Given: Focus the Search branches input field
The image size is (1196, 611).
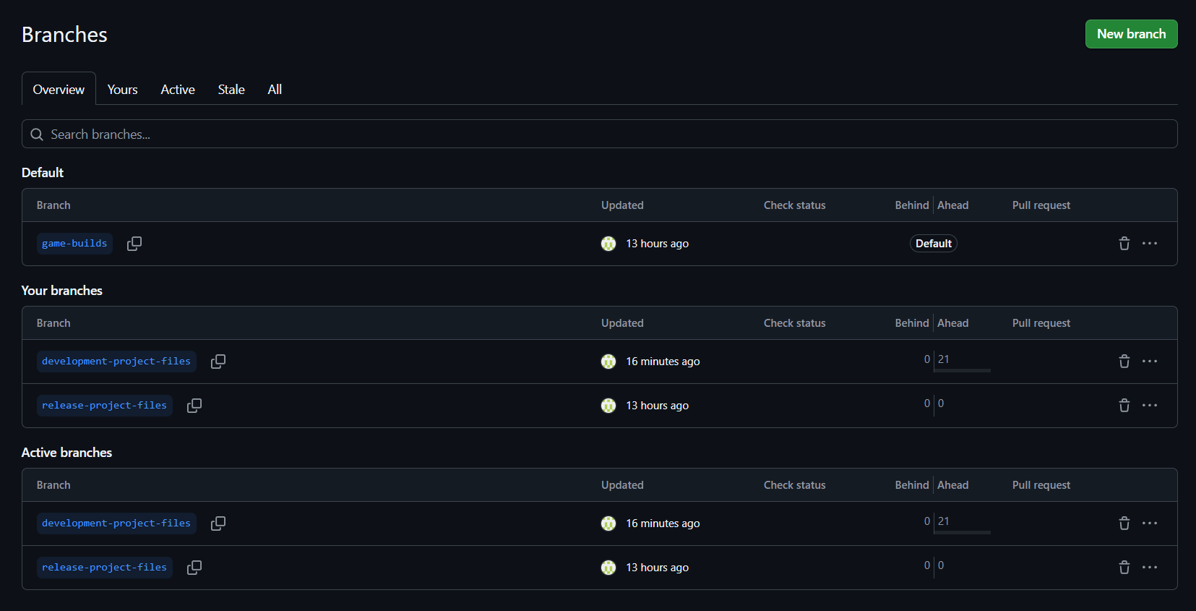Looking at the screenshot, I should (x=600, y=134).
